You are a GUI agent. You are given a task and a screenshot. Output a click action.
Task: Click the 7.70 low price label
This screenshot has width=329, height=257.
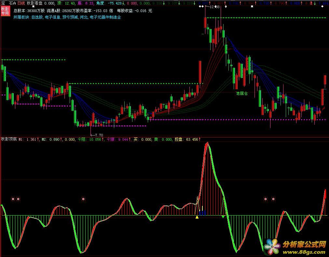(99, 135)
